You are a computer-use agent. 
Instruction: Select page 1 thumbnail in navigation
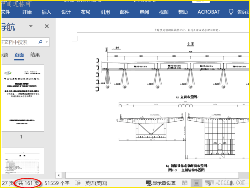(23, 98)
